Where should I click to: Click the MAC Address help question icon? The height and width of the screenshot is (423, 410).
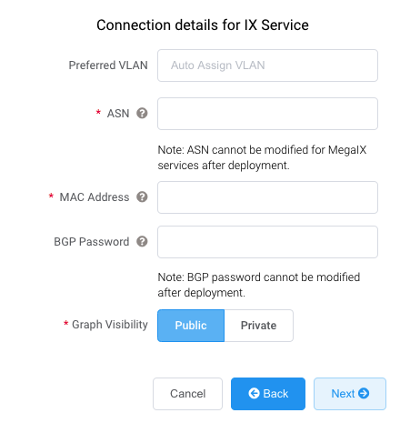pyautogui.click(x=142, y=197)
